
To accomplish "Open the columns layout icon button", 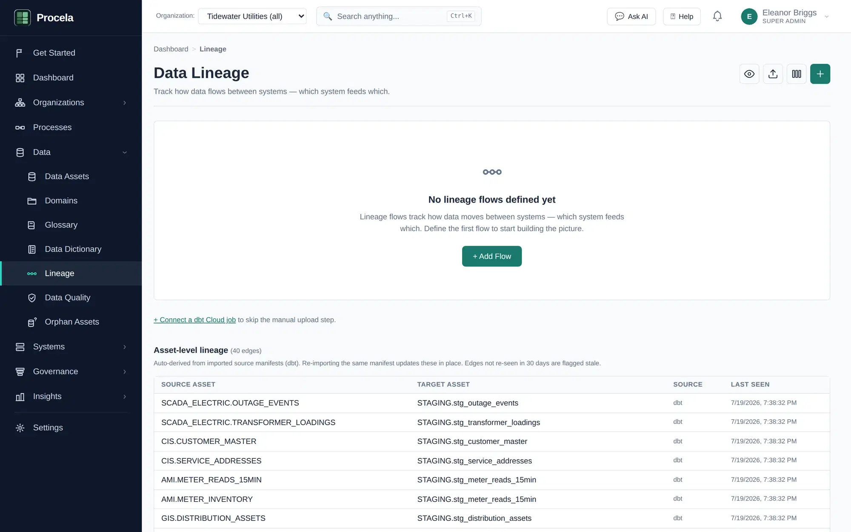I will click(x=797, y=74).
